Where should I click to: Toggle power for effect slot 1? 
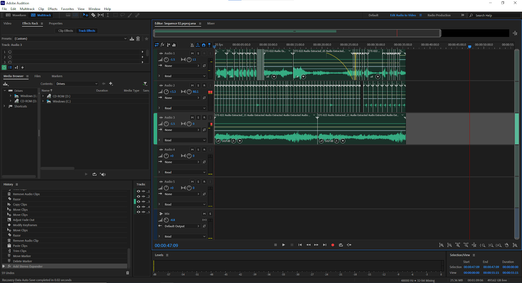tap(10, 52)
